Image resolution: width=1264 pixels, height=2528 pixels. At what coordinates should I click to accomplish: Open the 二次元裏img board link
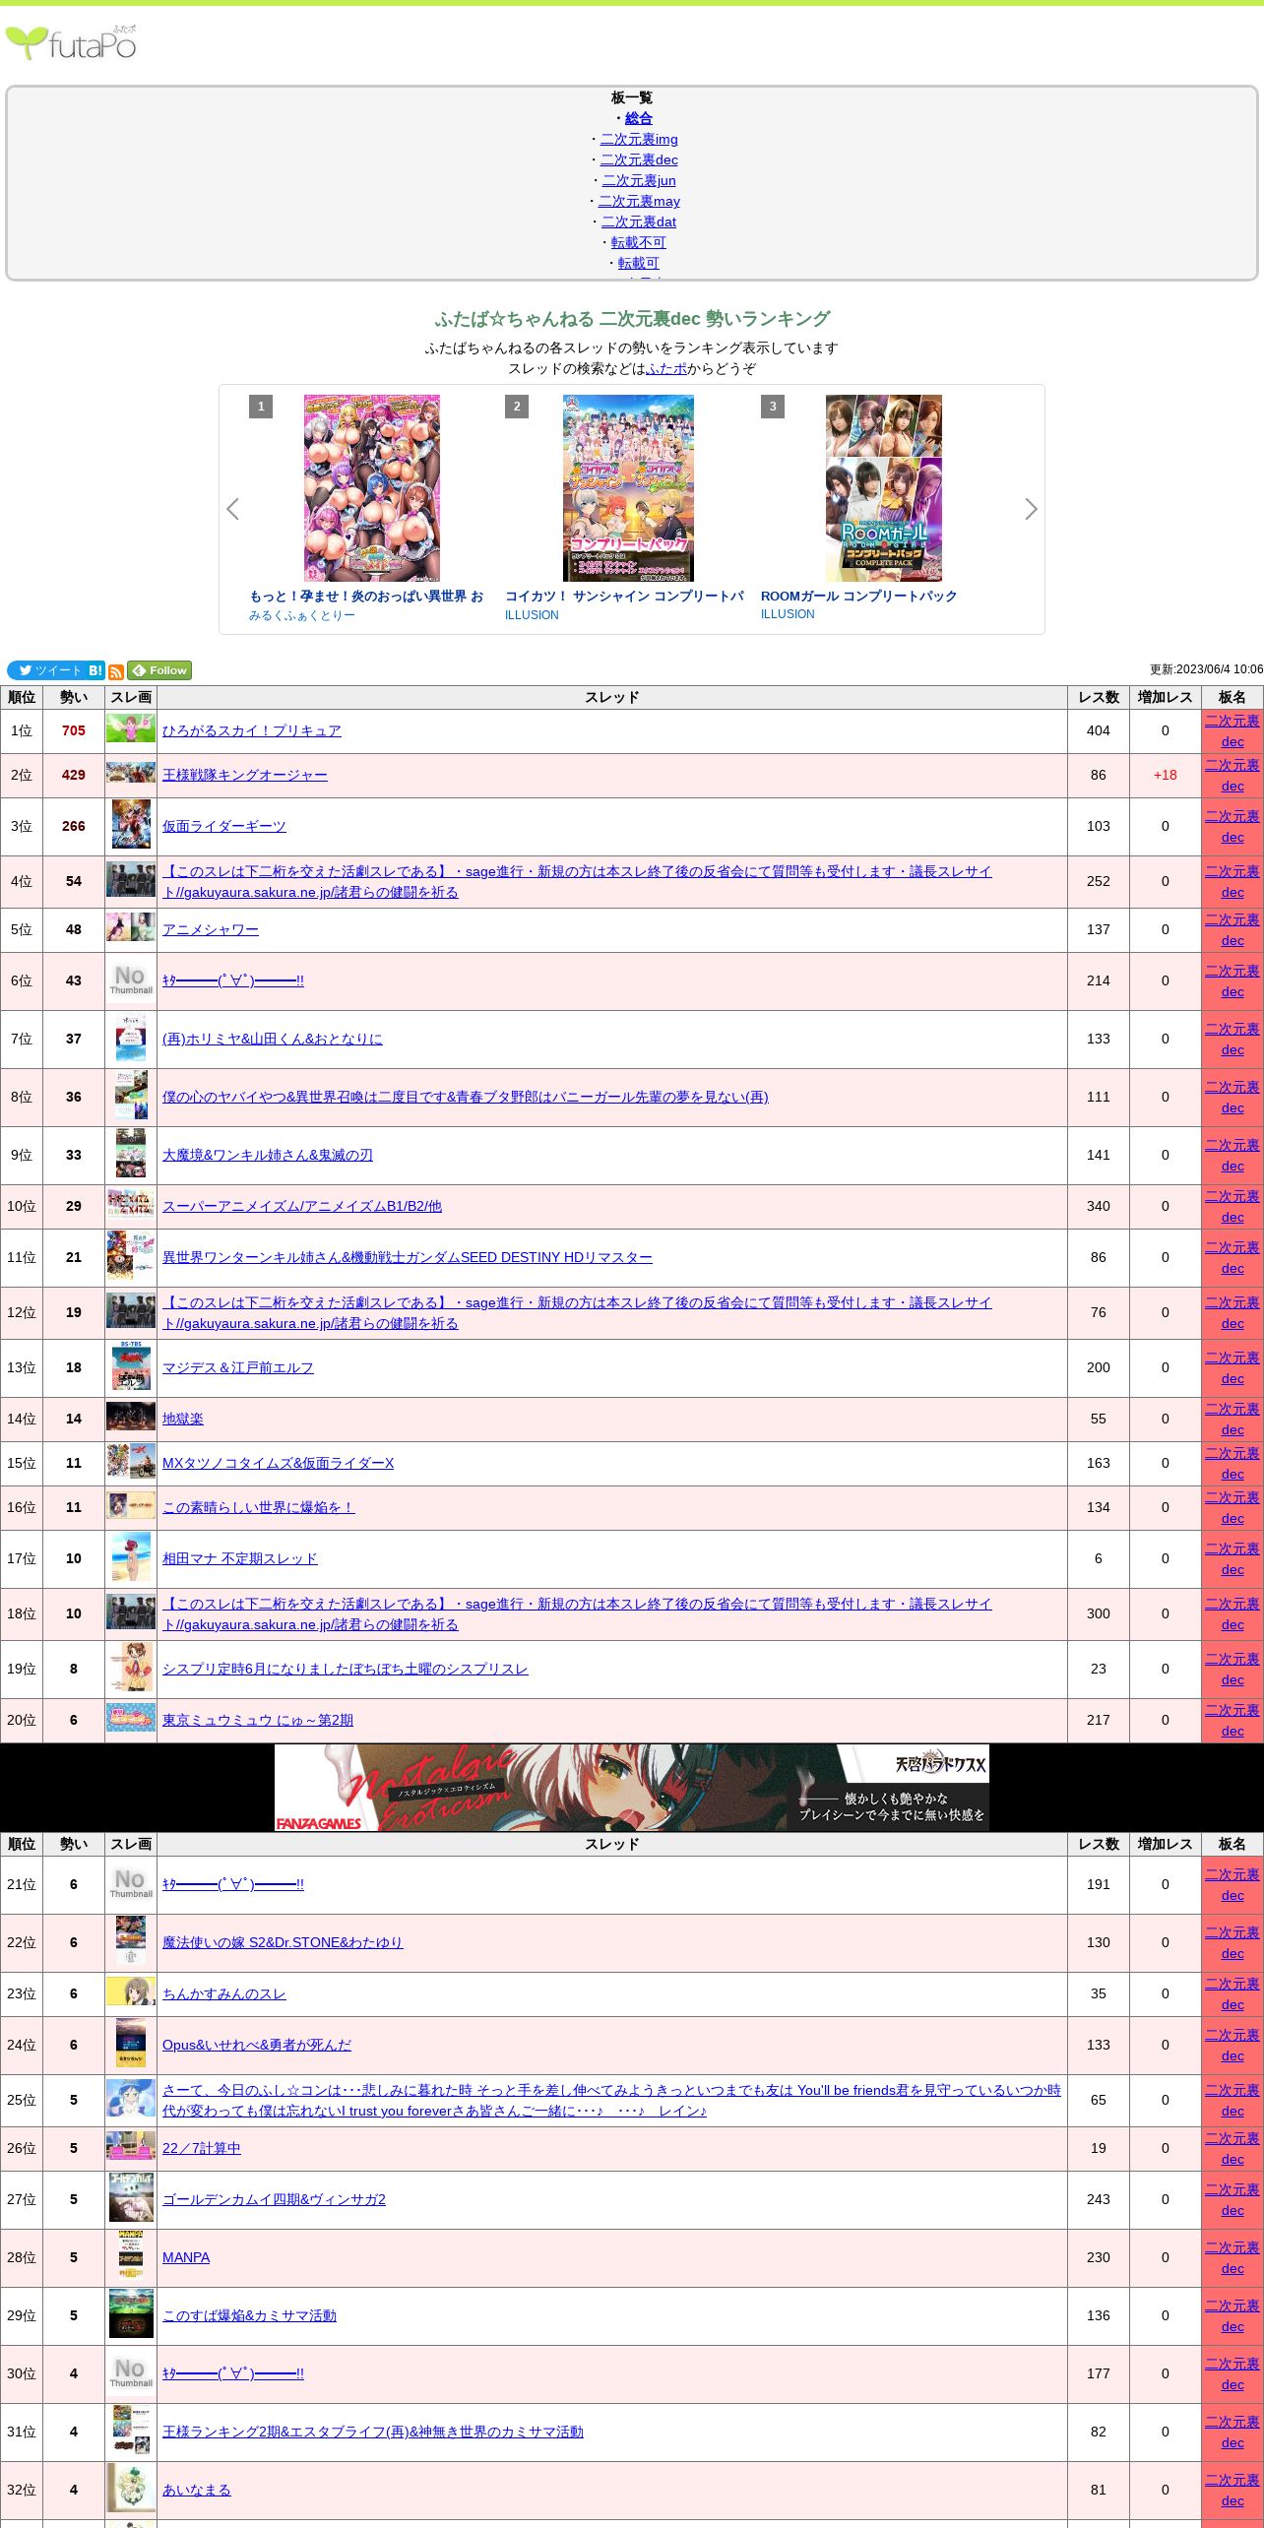639,139
